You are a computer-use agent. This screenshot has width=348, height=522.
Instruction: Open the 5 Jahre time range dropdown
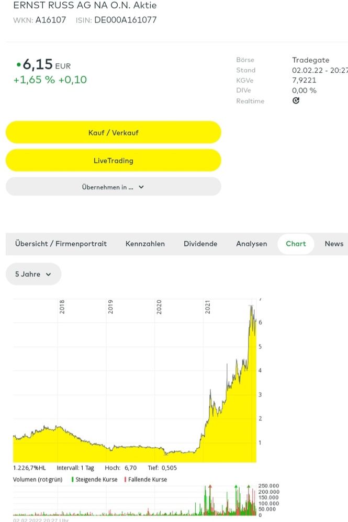33,274
